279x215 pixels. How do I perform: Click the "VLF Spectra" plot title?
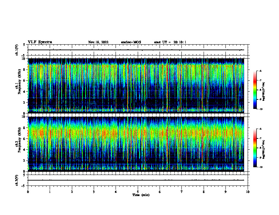tap(40, 42)
